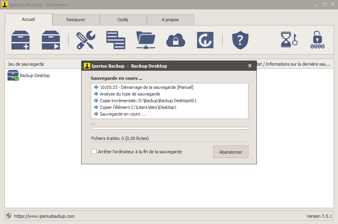Click the shield icon in status bar
The height and width of the screenshot is (224, 338).
9,216
